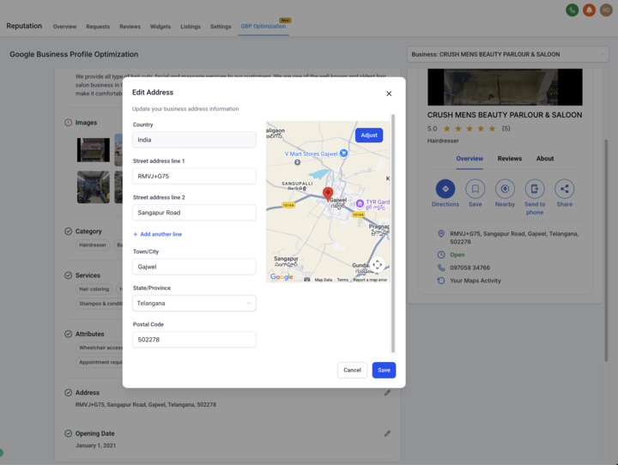Image resolution: width=618 pixels, height=465 pixels.
Task: Go to the Settings nav tab
Action: click(x=221, y=27)
